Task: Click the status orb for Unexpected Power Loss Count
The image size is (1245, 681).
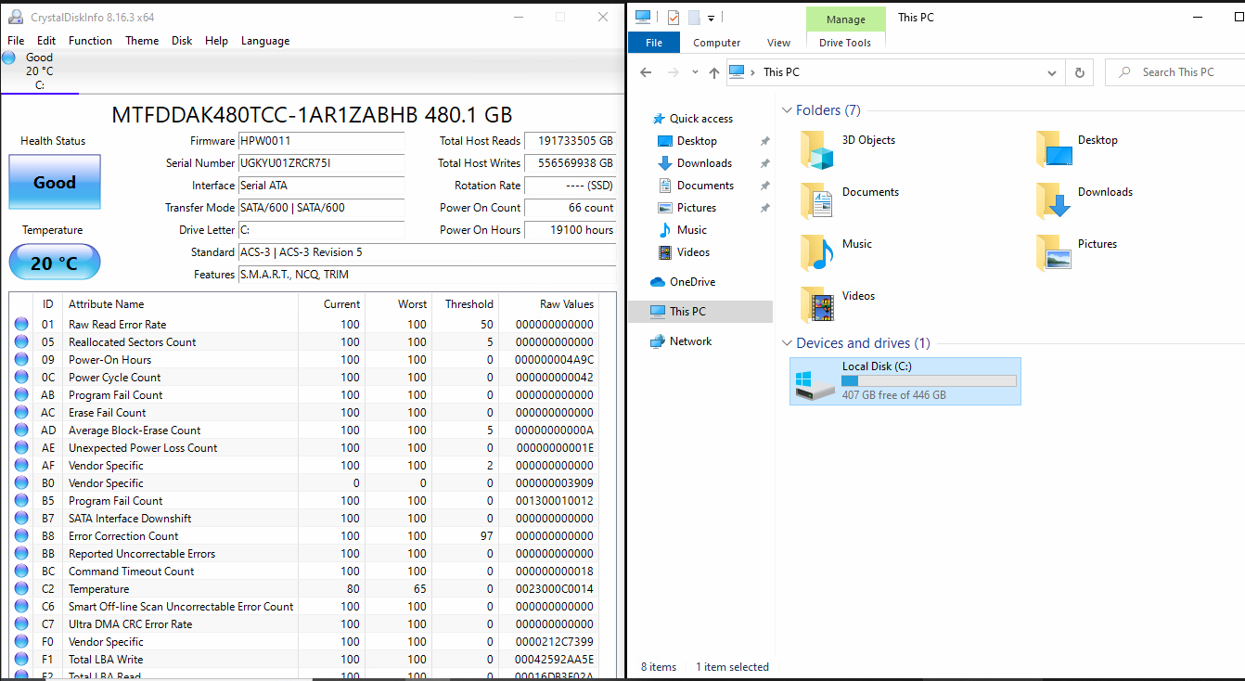Action: click(21, 448)
